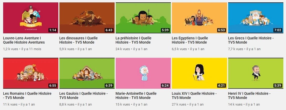Open the La préhistoire video thumbnail

click(143, 18)
